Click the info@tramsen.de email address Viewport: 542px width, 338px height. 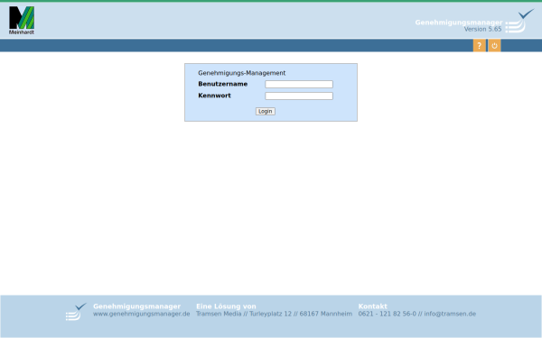click(450, 314)
